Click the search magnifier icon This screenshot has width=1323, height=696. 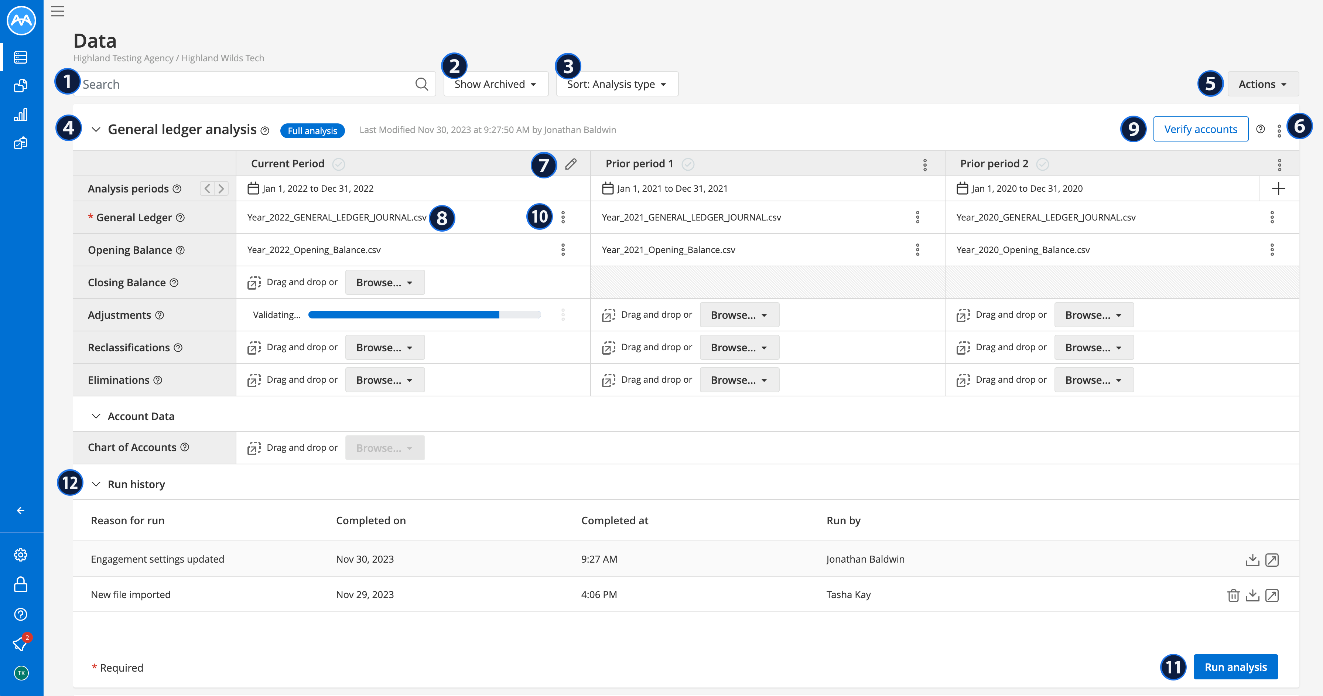[422, 84]
